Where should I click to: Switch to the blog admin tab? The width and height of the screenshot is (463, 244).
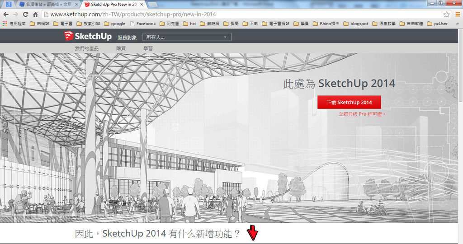46,4
